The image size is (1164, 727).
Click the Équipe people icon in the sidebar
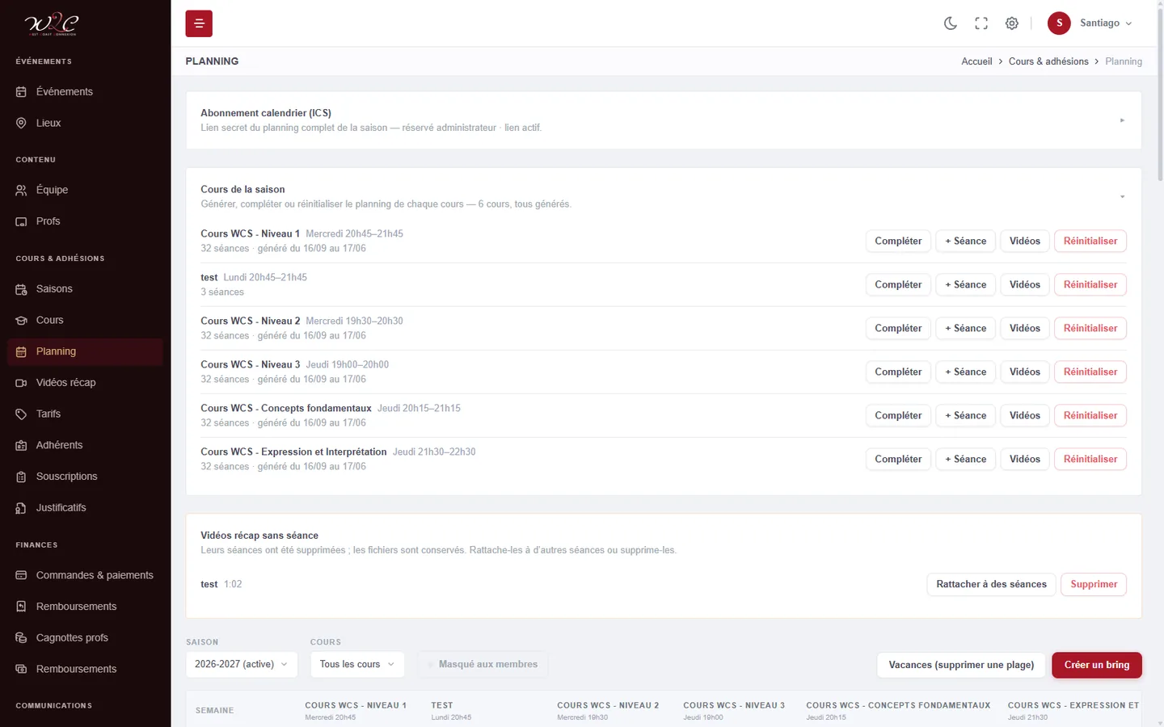21,190
